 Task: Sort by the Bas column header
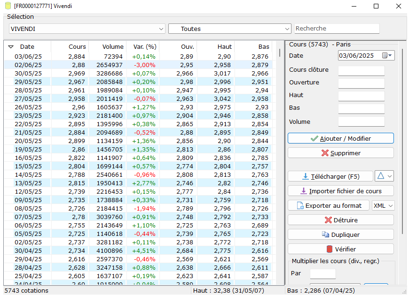253,46
